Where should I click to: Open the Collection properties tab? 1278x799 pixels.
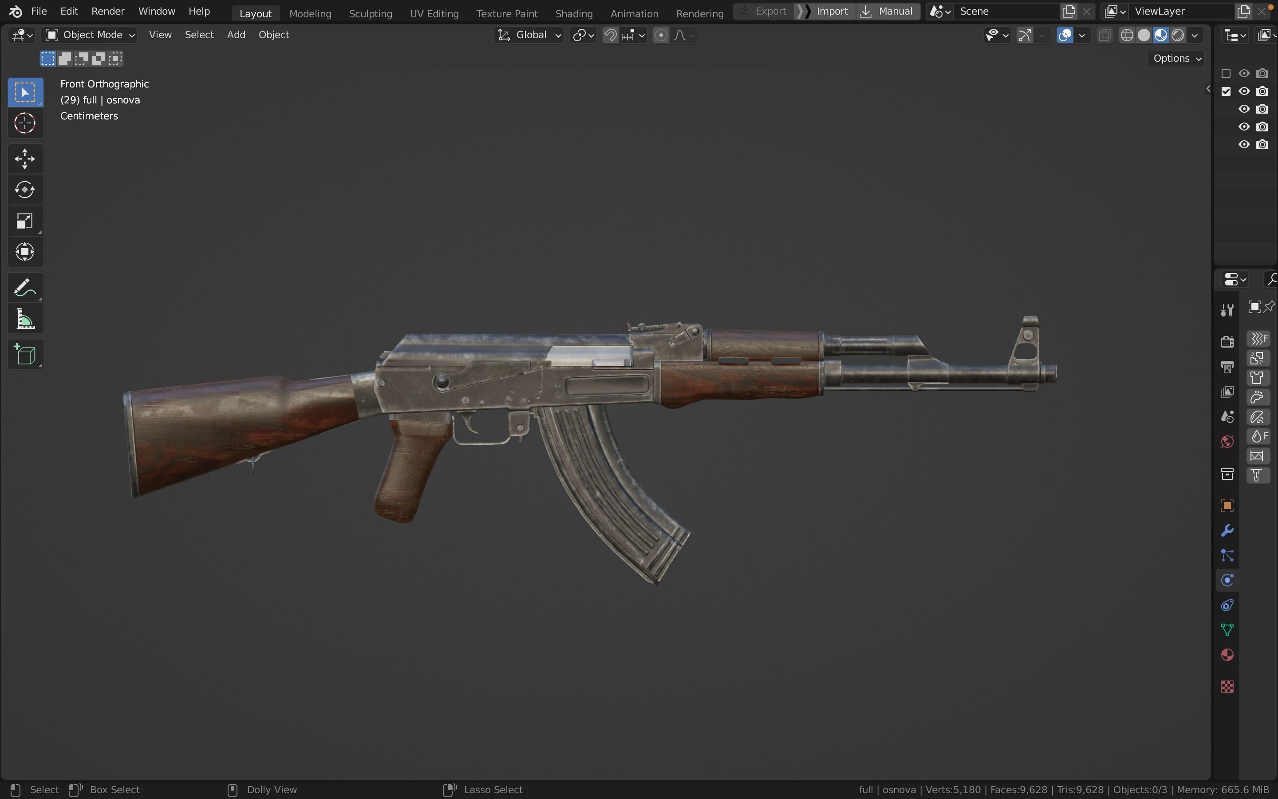pyautogui.click(x=1227, y=474)
